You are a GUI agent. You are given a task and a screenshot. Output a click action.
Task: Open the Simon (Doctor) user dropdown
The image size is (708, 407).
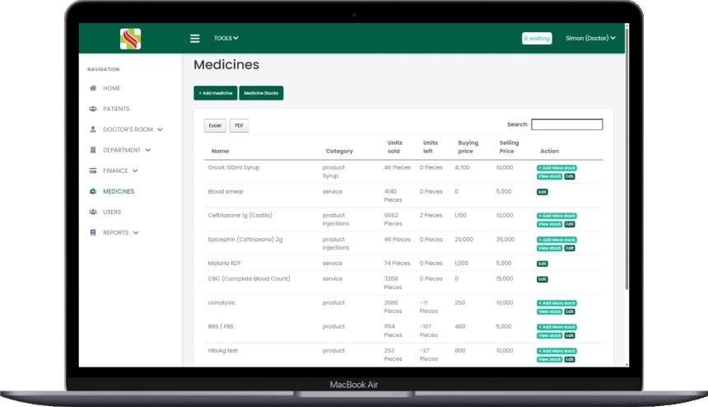coord(590,38)
